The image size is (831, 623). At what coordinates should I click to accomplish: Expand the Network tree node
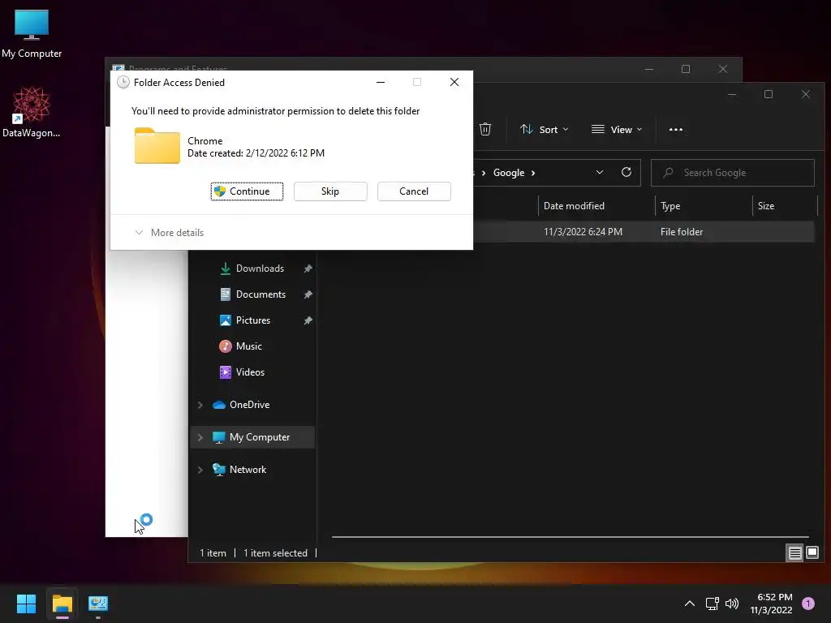click(x=200, y=470)
